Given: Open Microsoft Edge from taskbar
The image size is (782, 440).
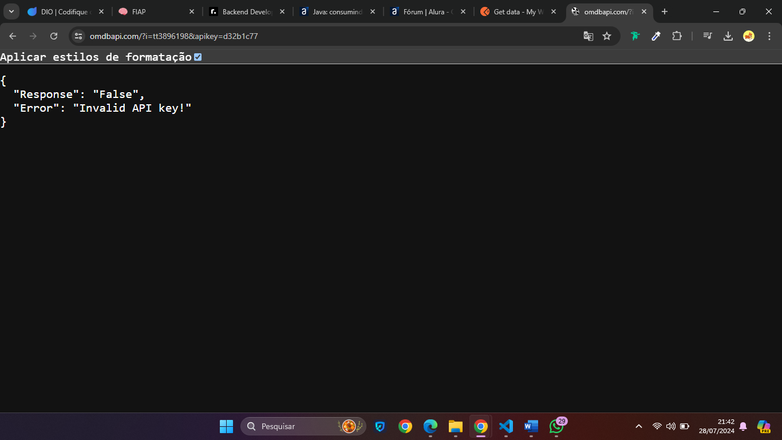Looking at the screenshot, I should point(431,426).
